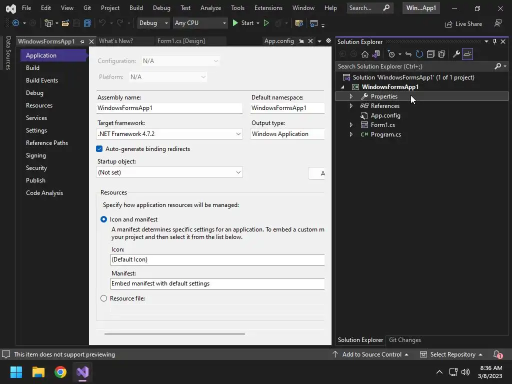
Task: Expand the Program.cs node
Action: 351,134
